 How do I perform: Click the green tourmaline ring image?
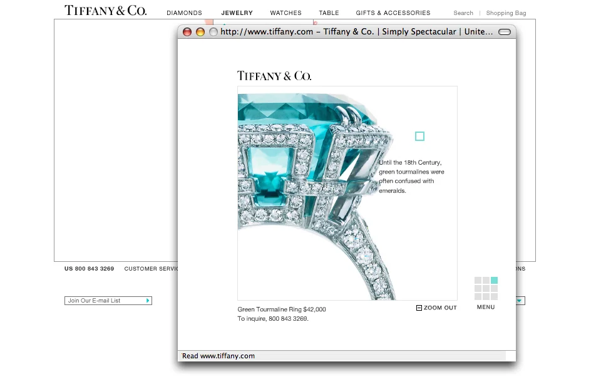click(x=347, y=193)
